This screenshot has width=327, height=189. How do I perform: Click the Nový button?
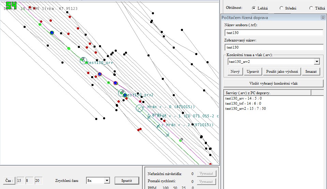click(x=235, y=71)
